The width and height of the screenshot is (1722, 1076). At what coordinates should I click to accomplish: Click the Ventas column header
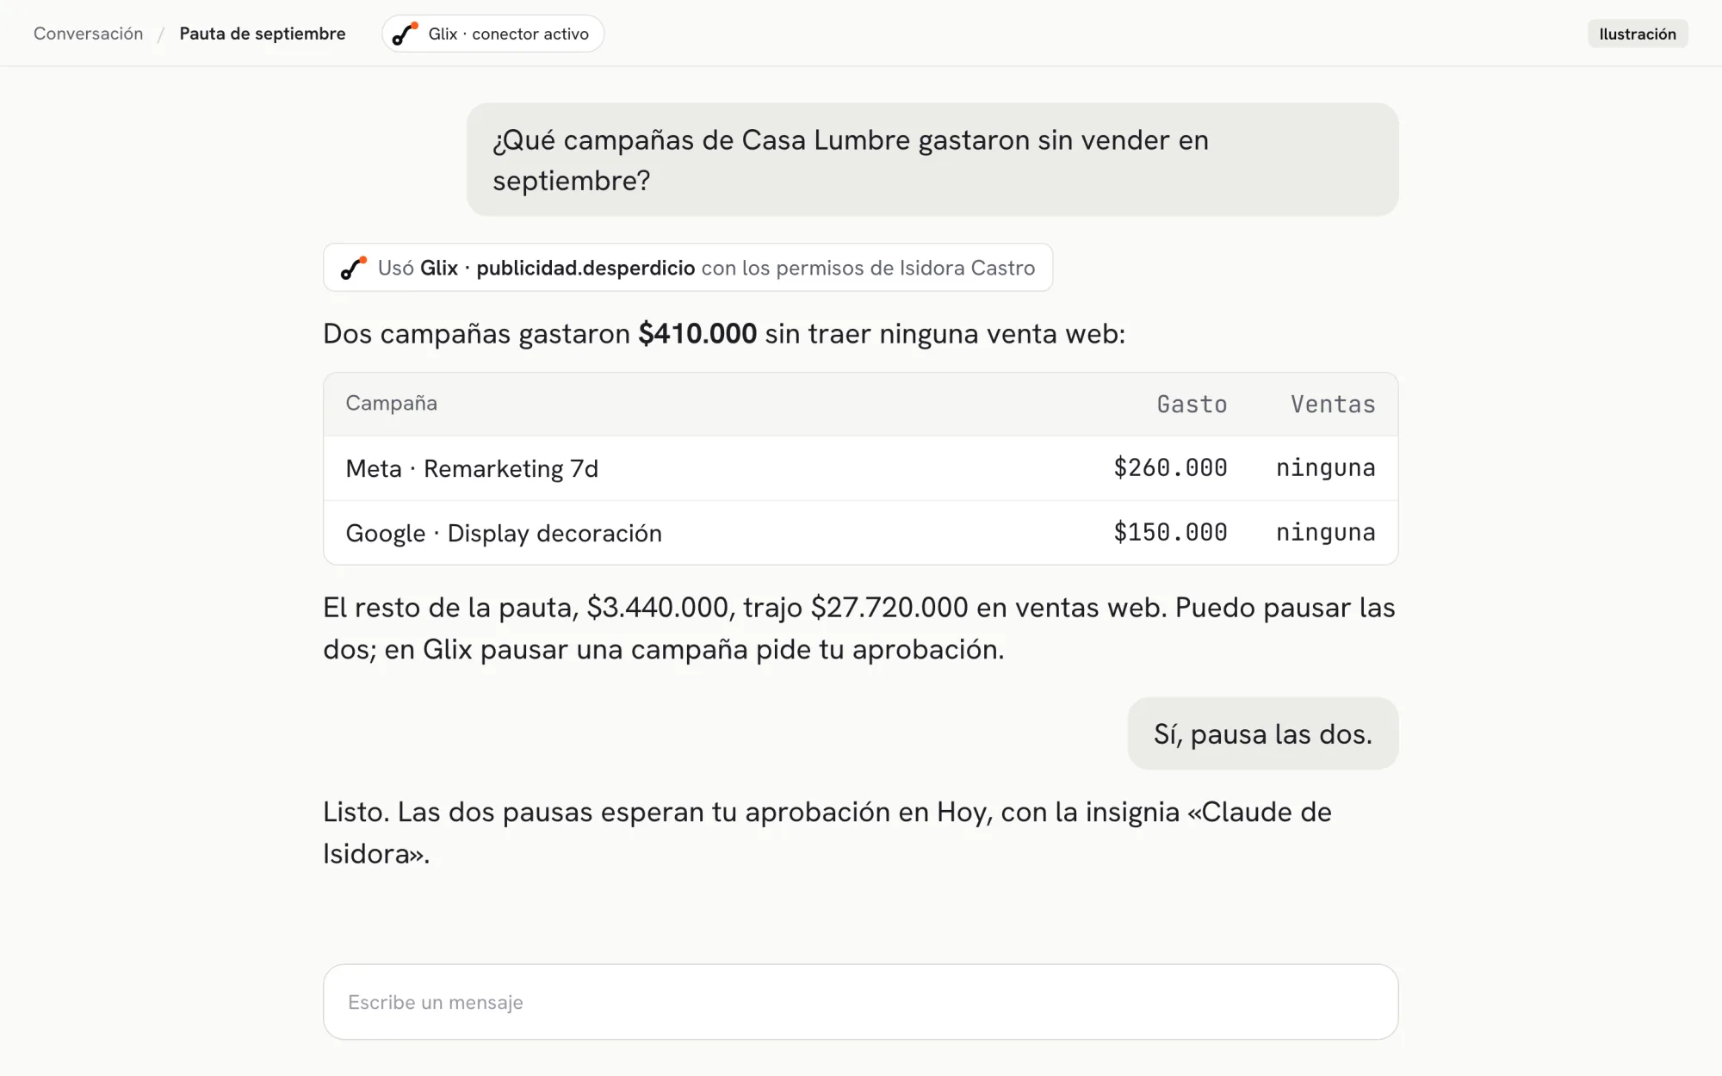tap(1333, 404)
